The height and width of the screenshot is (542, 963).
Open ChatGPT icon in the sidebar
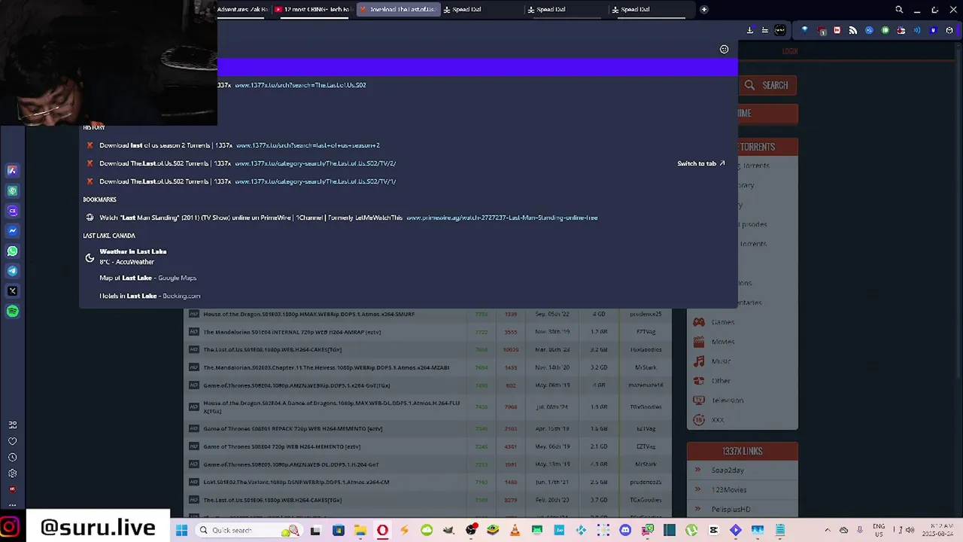(12, 190)
